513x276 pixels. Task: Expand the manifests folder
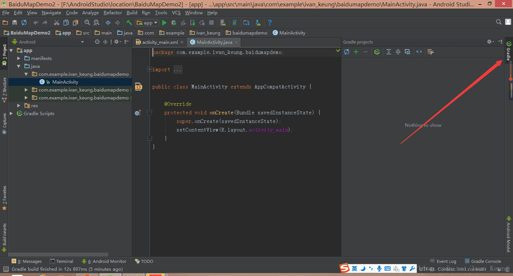click(x=19, y=58)
